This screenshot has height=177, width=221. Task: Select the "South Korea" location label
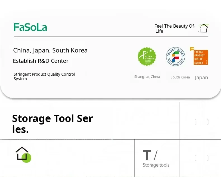click(x=180, y=77)
